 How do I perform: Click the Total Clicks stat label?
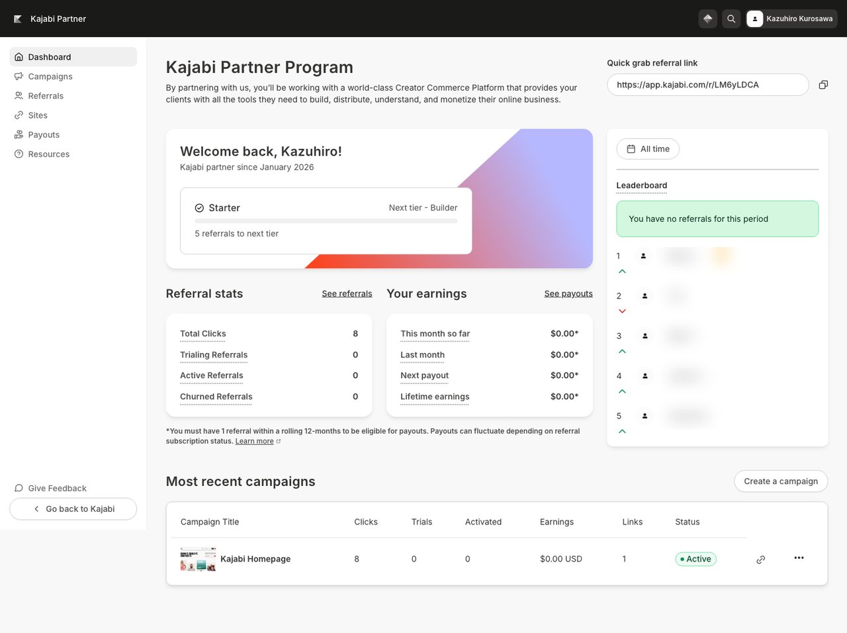pyautogui.click(x=203, y=334)
